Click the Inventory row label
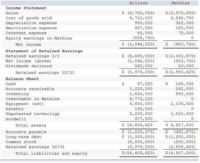Viewport: 200px width, 163px height. click(x=17, y=94)
